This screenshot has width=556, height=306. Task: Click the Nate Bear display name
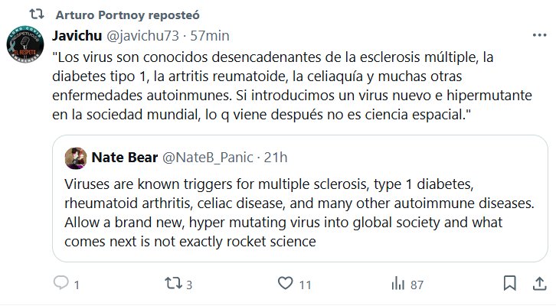click(122, 158)
